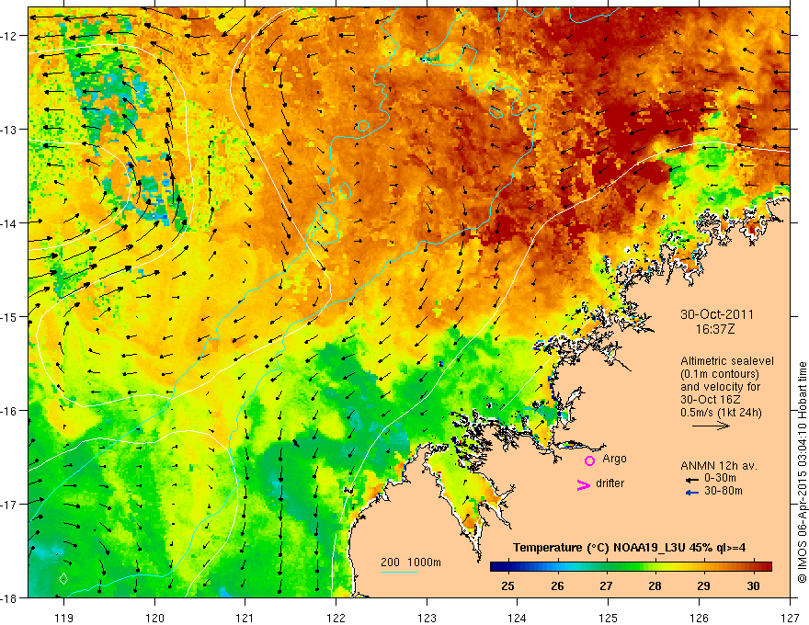Image resolution: width=809 pixels, height=625 pixels.
Task: Click the '200 1000m' bathymetry label
Action: tap(411, 562)
